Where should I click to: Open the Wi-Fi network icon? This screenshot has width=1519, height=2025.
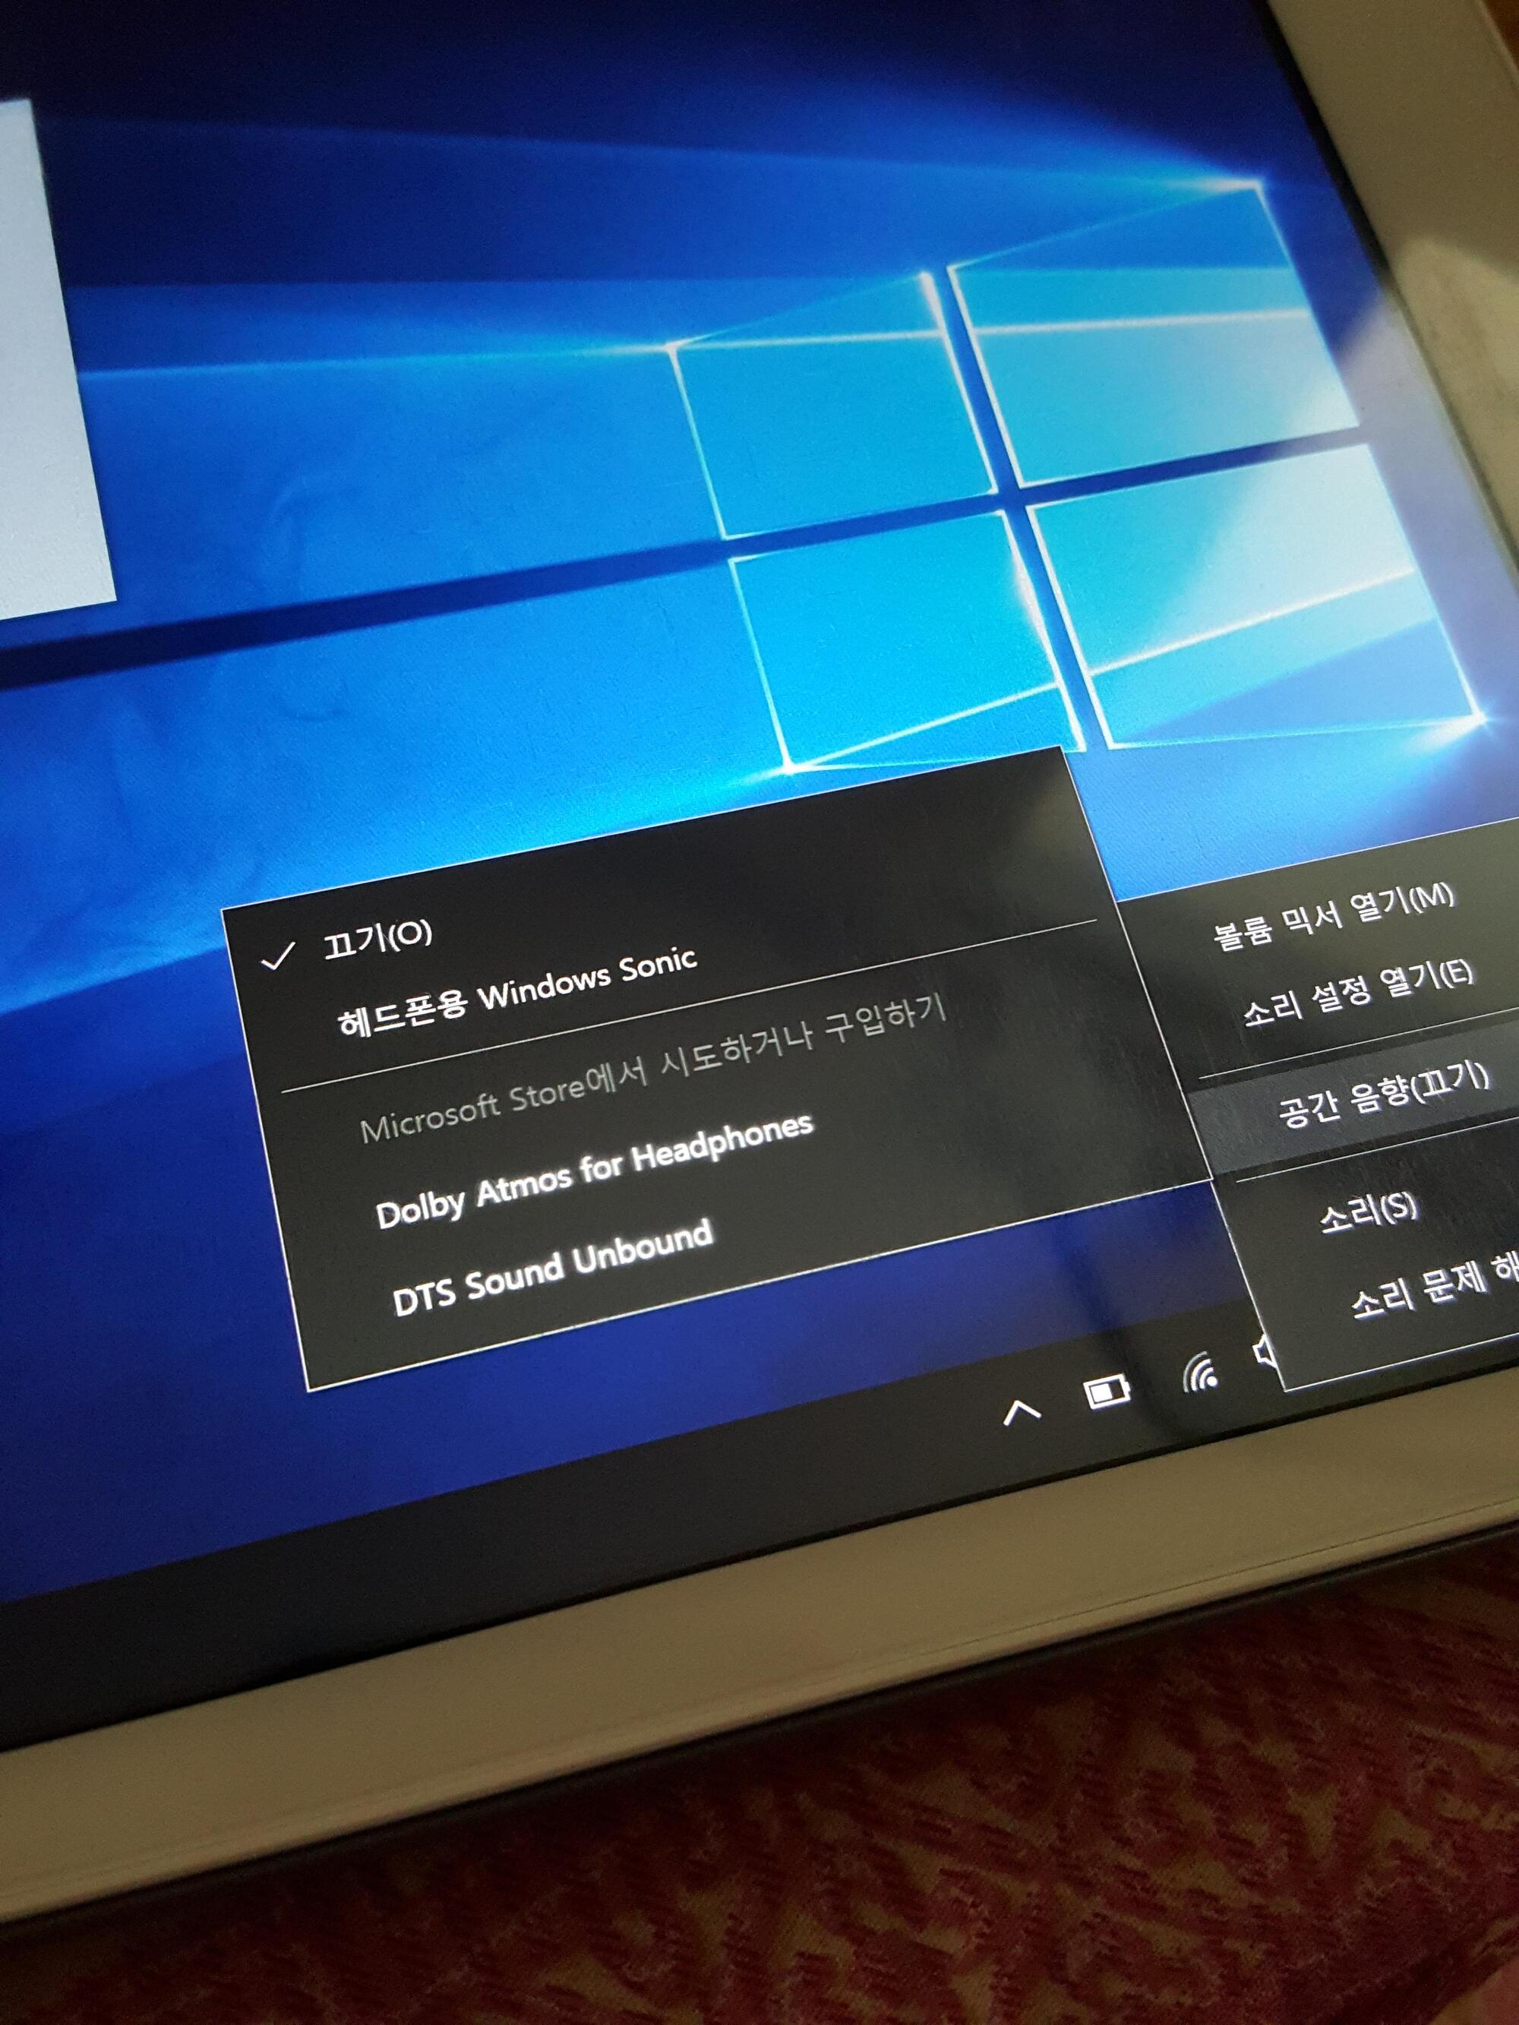[x=1200, y=1373]
